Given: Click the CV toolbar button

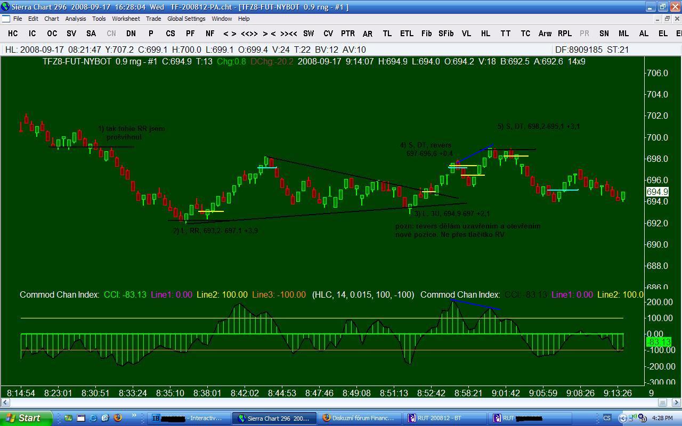Looking at the screenshot, I should [x=328, y=33].
